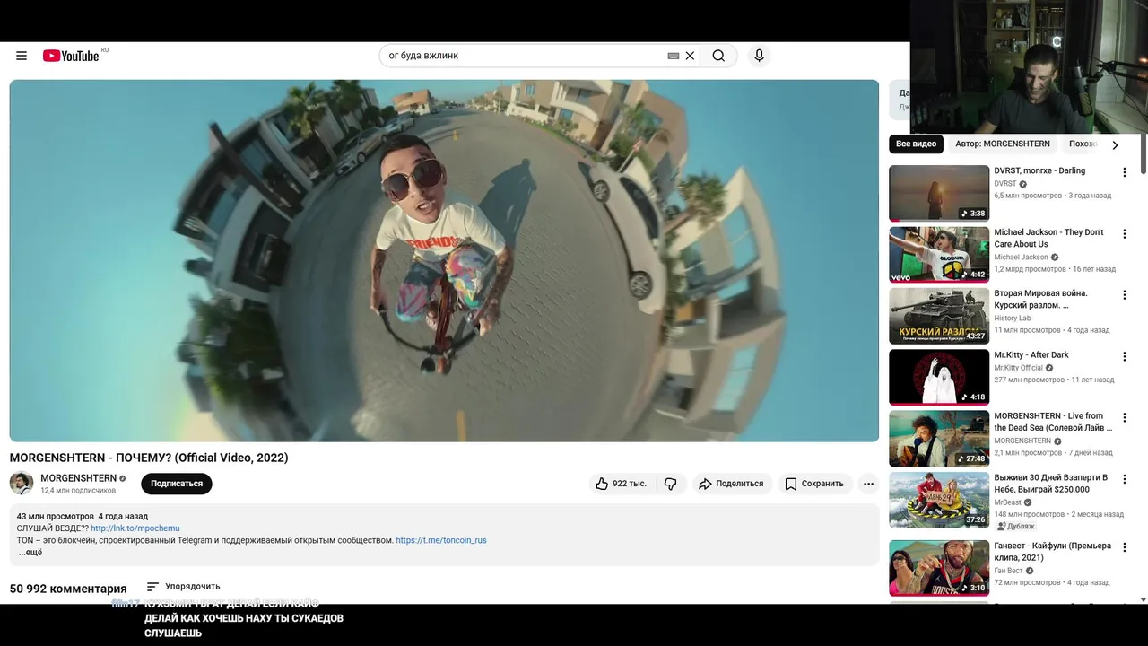Image resolution: width=1148 pixels, height=646 pixels.
Task: Open MrBeast Выживи 30 Дней thumbnail
Action: coord(939,500)
